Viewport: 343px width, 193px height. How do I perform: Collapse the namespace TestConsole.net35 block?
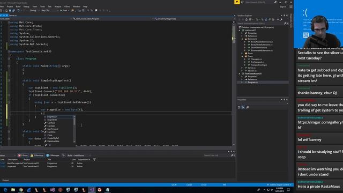[x=9, y=51]
